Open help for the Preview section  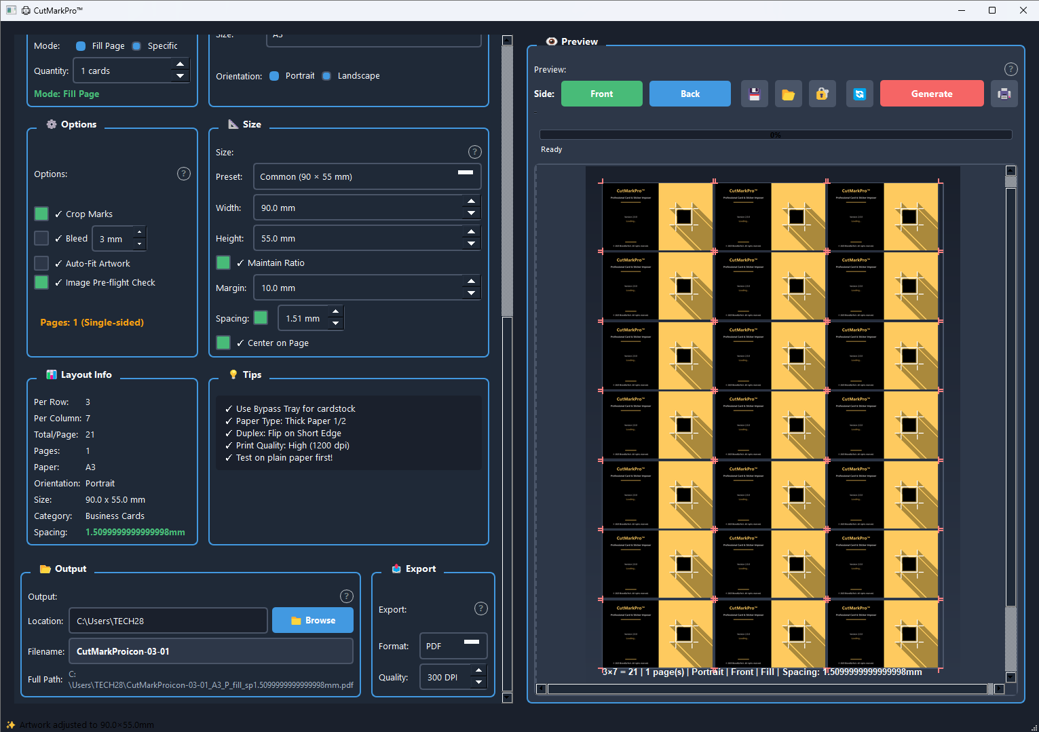point(1010,69)
